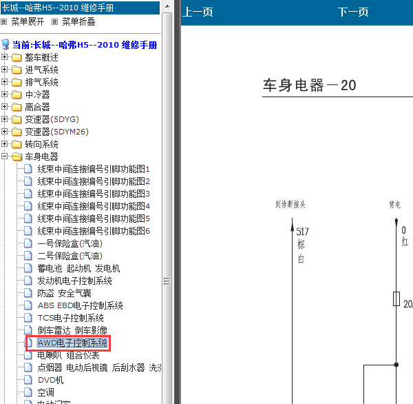Click page icon of 线束中间连接编号引脚功能图1

[28, 169]
